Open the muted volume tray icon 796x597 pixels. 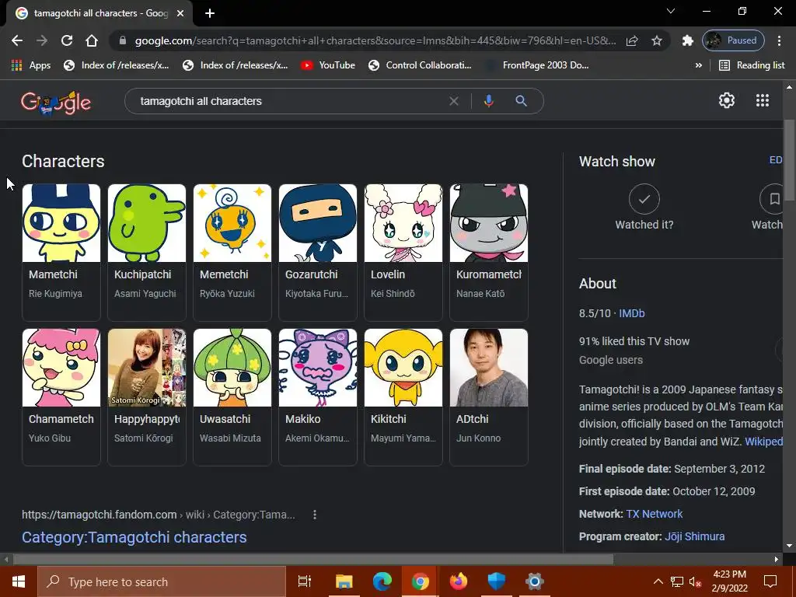696,581
